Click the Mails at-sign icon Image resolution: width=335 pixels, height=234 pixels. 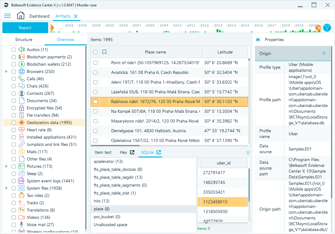point(22,152)
